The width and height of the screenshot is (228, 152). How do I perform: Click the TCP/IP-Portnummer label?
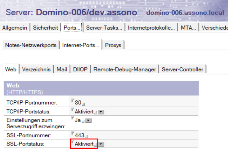tap(32, 103)
